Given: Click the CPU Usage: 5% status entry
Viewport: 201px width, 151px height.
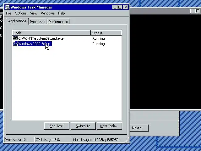Looking at the screenshot, I should click(53, 140).
